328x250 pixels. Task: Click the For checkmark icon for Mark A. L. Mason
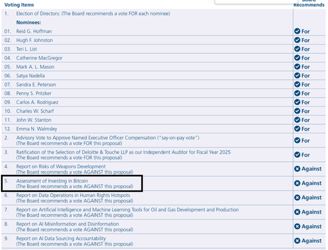pyautogui.click(x=297, y=67)
